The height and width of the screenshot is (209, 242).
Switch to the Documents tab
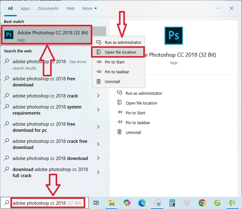(48, 9)
